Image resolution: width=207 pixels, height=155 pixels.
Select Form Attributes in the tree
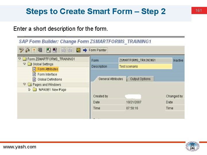coord(48,69)
